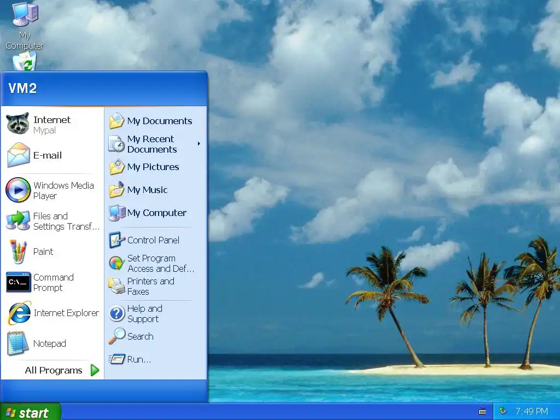Screen dimensions: 560x420
Task: Click the My Recent Documents icon
Action: (x=116, y=144)
